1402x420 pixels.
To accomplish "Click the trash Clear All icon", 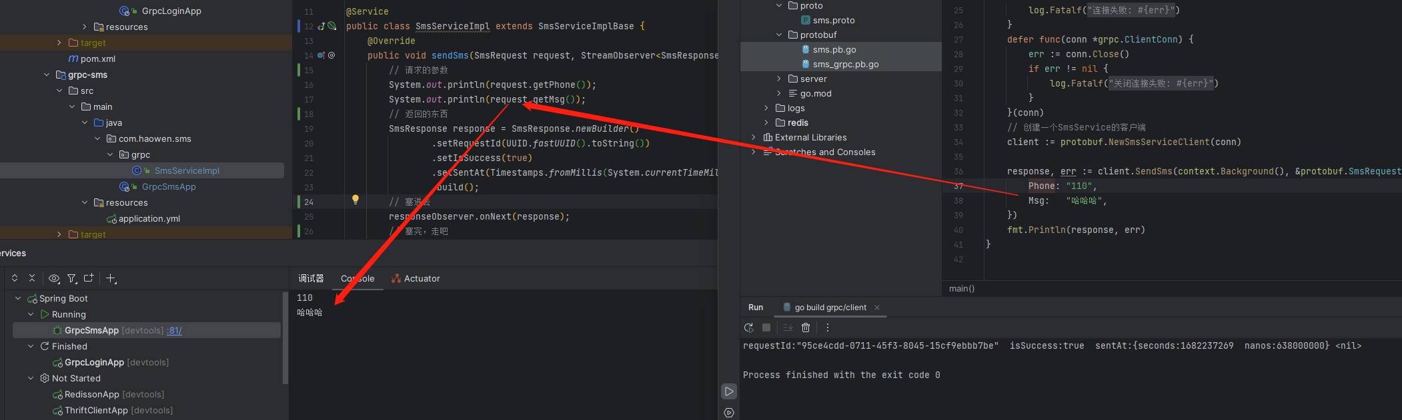I will coord(806,327).
